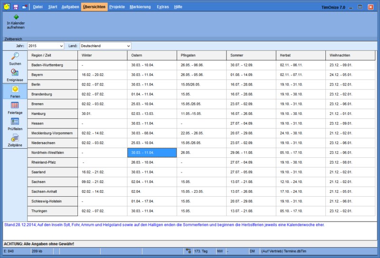Select the Hessen row header

[53, 123]
